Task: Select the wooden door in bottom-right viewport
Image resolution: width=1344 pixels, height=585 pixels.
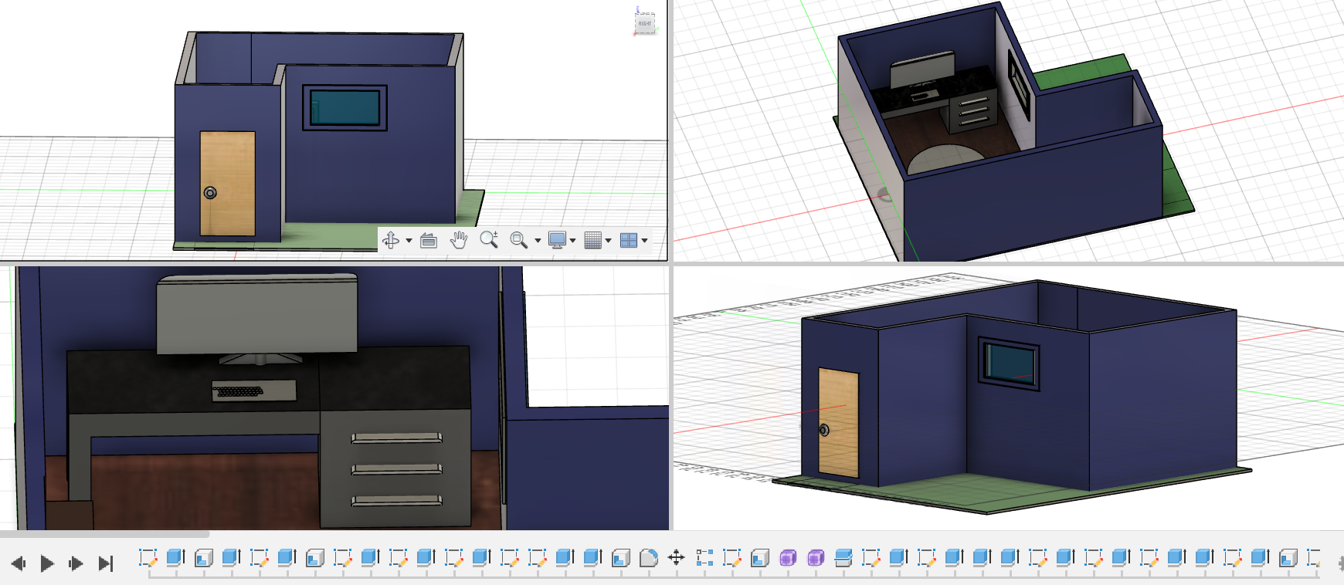Action: pyautogui.click(x=839, y=422)
